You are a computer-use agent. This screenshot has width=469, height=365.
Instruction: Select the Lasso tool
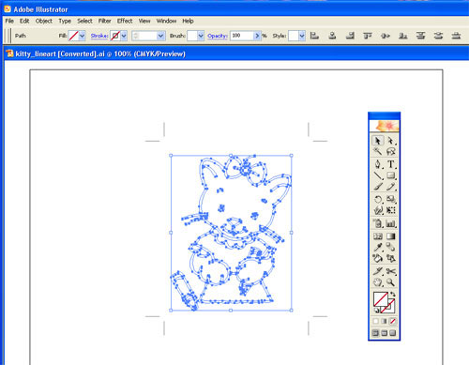coord(391,152)
